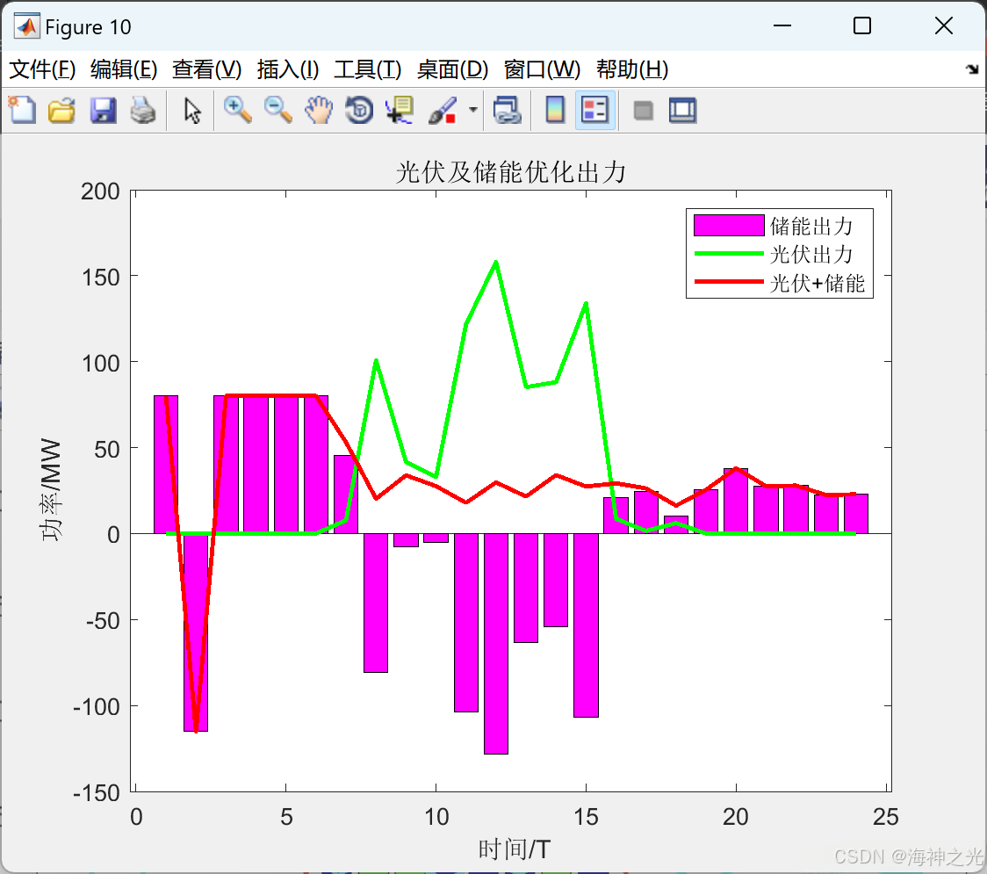Minimize the Figure 10 window
The height and width of the screenshot is (874, 987).
tap(782, 25)
